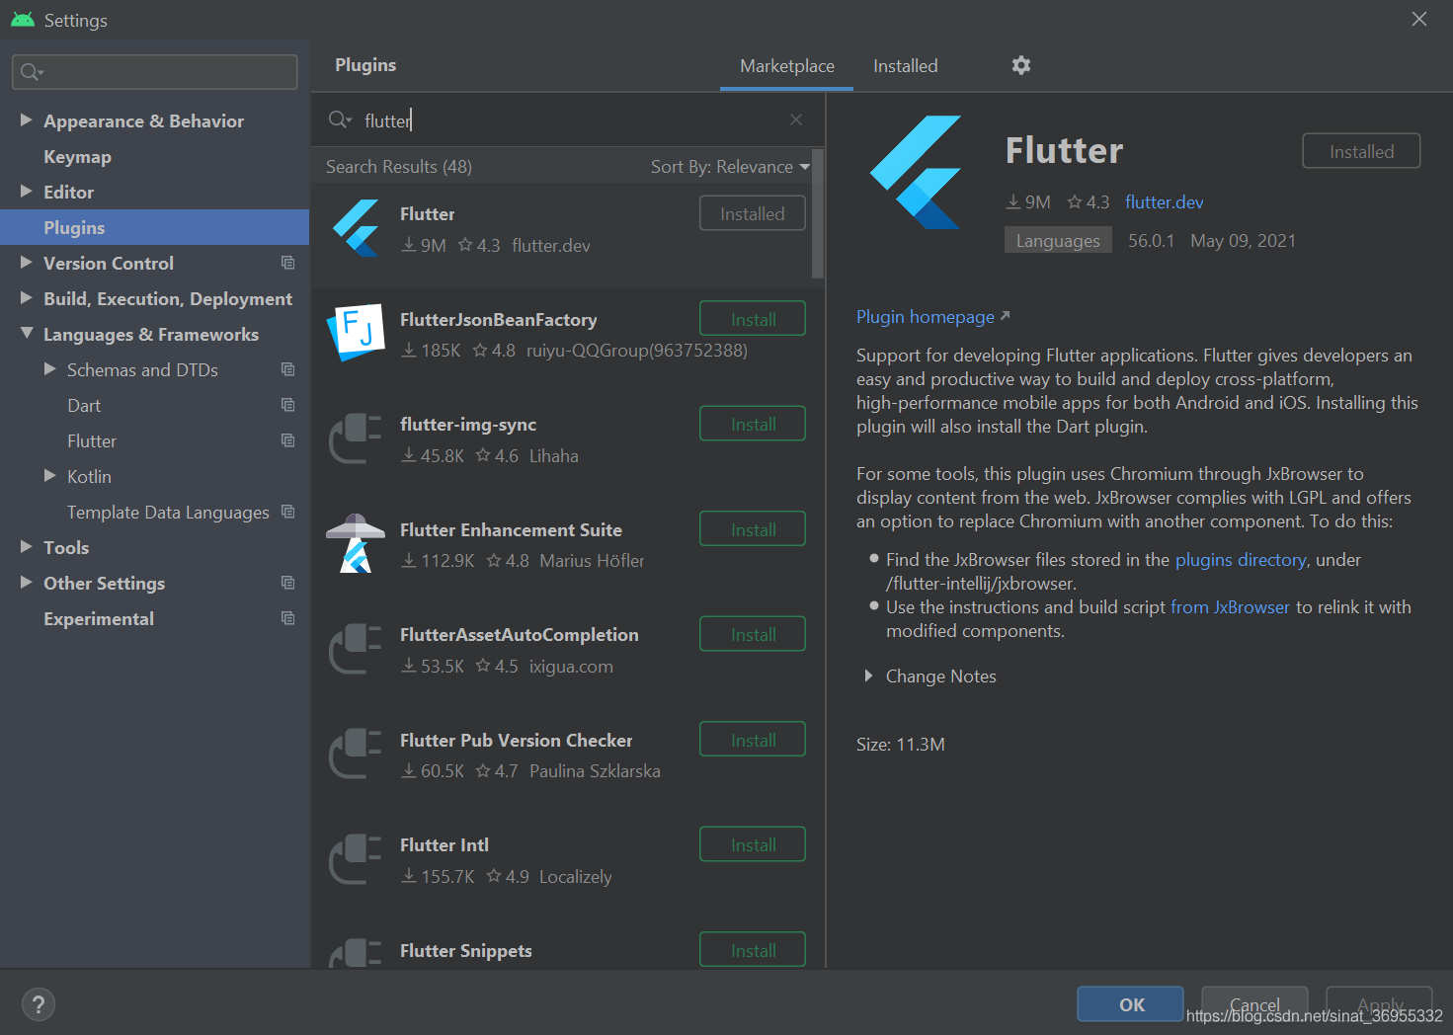Expand the Other Settings tree node
The height and width of the screenshot is (1035, 1453).
[27, 582]
